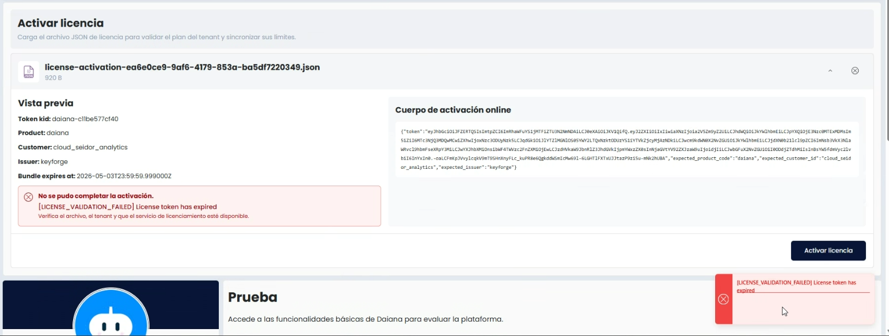This screenshot has height=336, width=889.
Task: Collapse the license file preview chevron
Action: (830, 71)
